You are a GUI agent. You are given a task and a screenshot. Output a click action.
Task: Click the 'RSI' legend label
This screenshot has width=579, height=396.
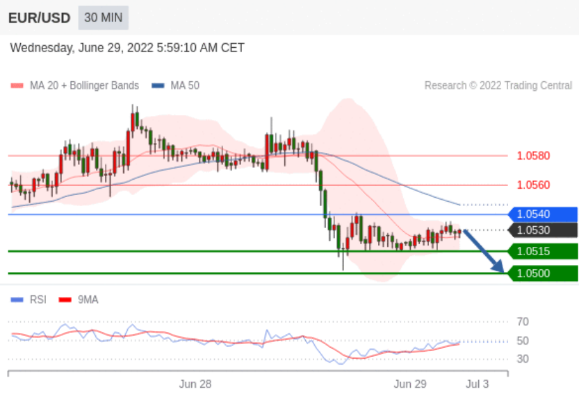[38, 300]
